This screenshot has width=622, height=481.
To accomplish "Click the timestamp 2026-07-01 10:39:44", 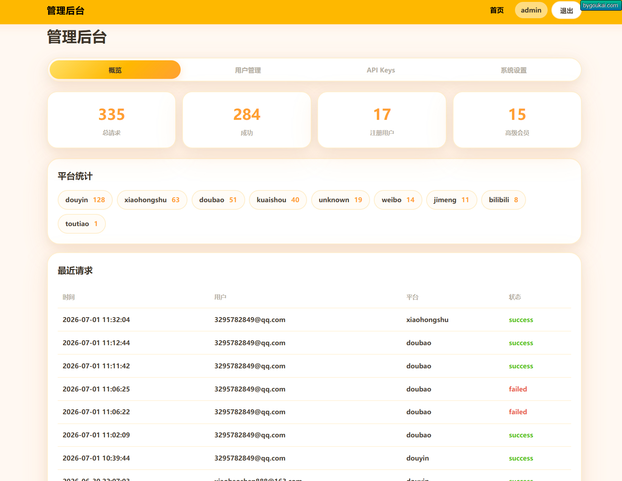I will tap(96, 458).
